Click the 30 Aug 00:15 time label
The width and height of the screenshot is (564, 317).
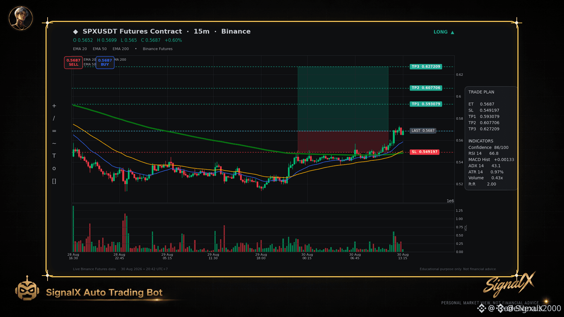307,256
